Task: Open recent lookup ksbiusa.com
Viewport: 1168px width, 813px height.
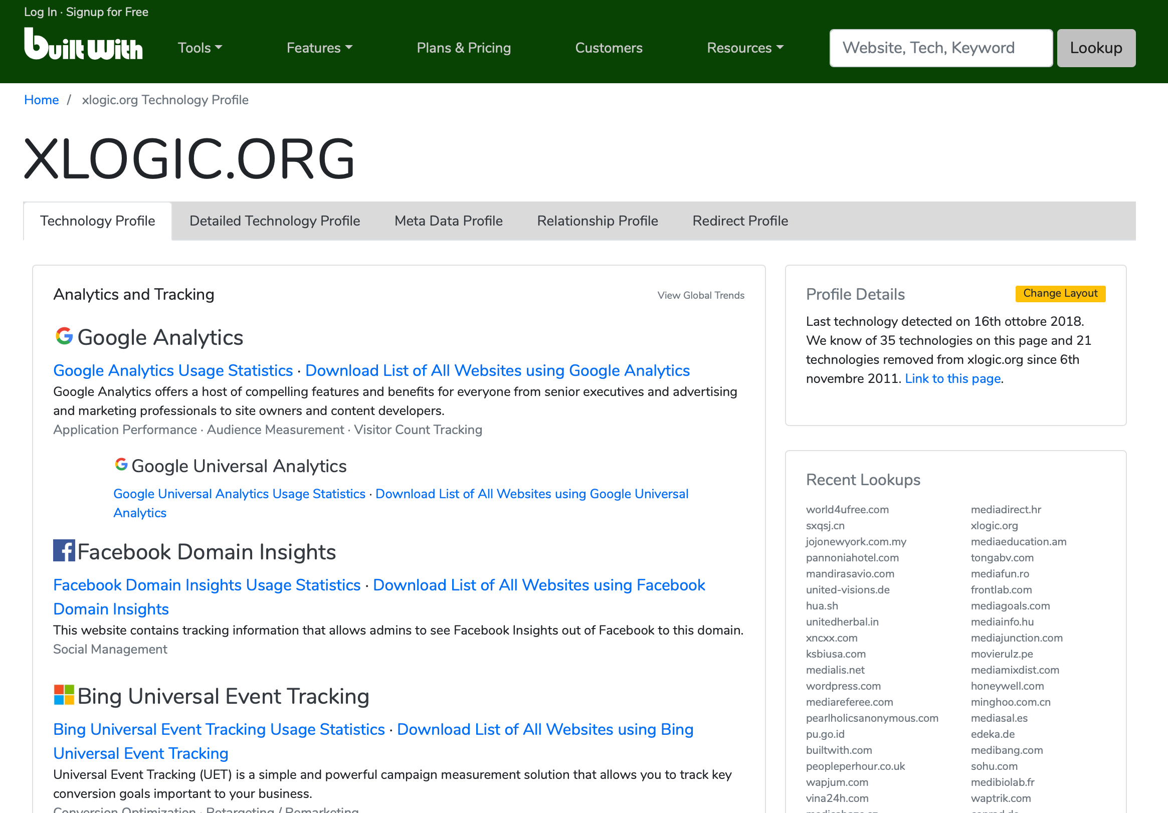Action: [x=836, y=654]
